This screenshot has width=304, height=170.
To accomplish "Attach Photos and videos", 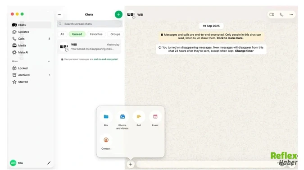I will [123, 120].
